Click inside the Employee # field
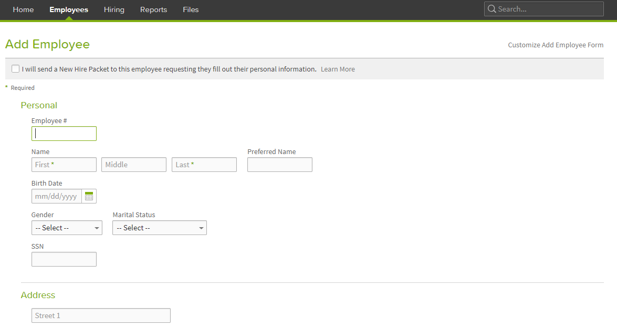Image resolution: width=617 pixels, height=326 pixels. pyautogui.click(x=64, y=133)
